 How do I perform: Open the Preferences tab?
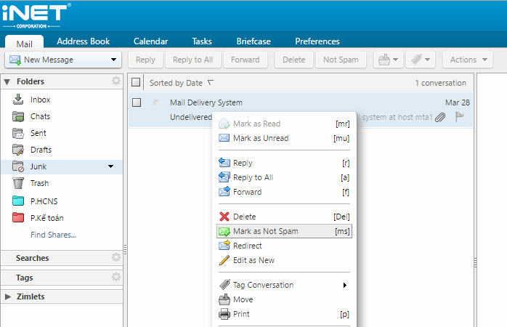click(317, 41)
